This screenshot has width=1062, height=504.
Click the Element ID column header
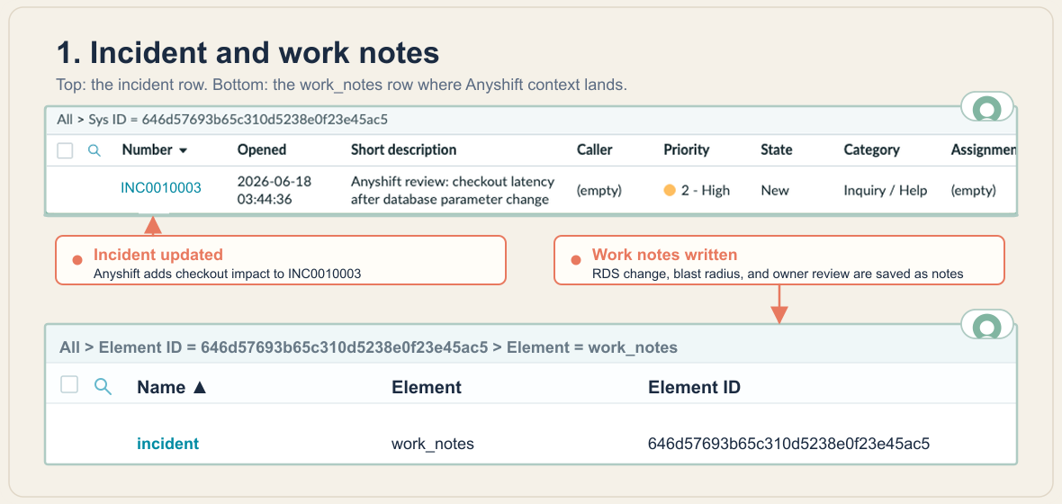[x=694, y=388]
